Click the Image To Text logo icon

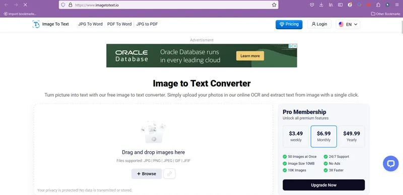click(36, 24)
